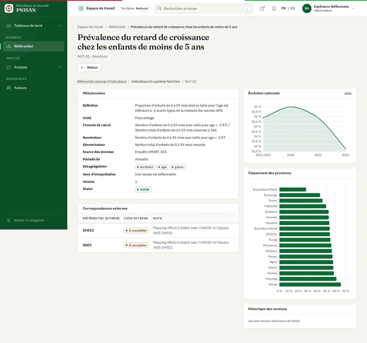Click the À compléter badge in NNIS row
Screen dimensions: 367x343
pos(136,245)
